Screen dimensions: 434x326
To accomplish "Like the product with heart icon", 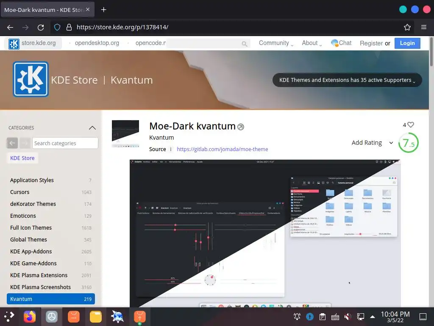I will 411,125.
